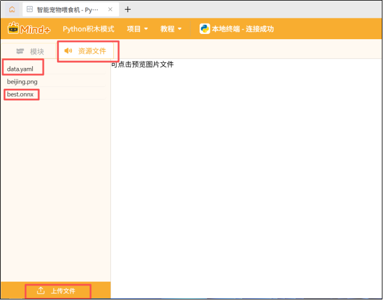The height and width of the screenshot is (300, 383).
Task: Click the Mind+ logo
Action: (29, 29)
